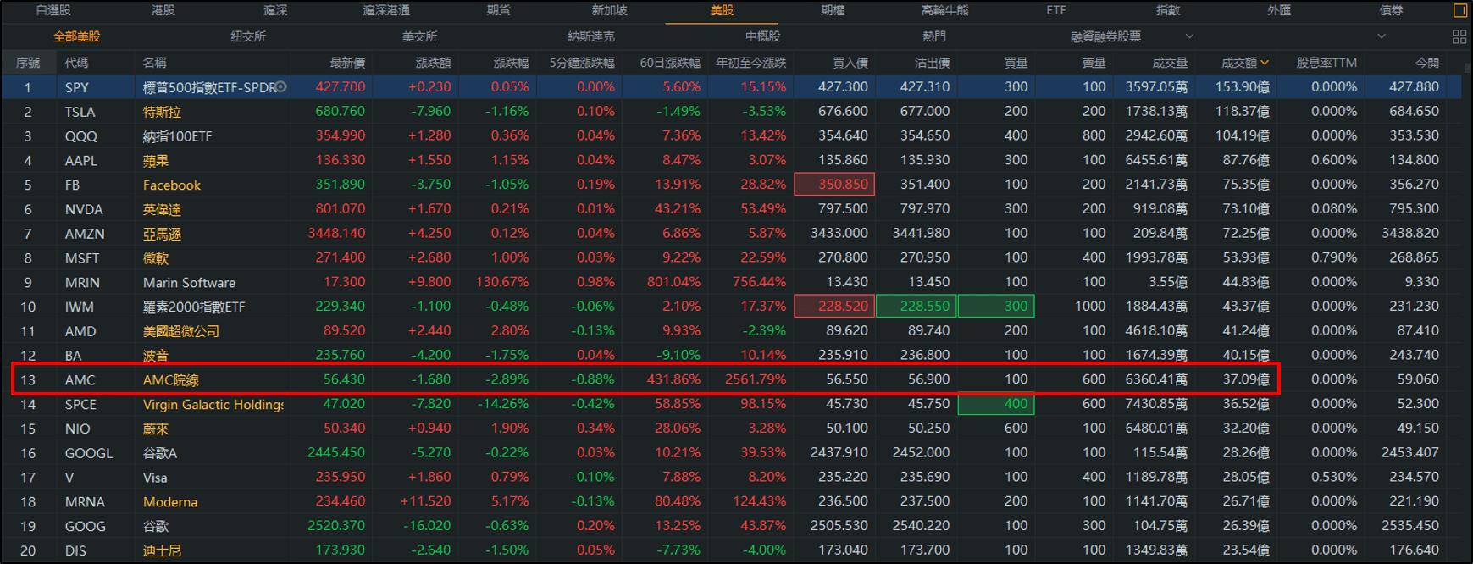The height and width of the screenshot is (564, 1473).
Task: Select 紐交所 sub-tab
Action: (248, 36)
